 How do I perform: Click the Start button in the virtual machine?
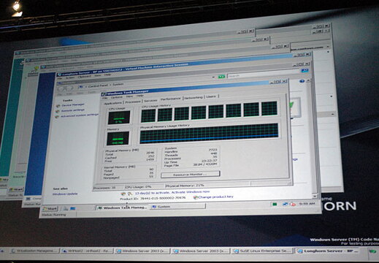click(x=50, y=209)
